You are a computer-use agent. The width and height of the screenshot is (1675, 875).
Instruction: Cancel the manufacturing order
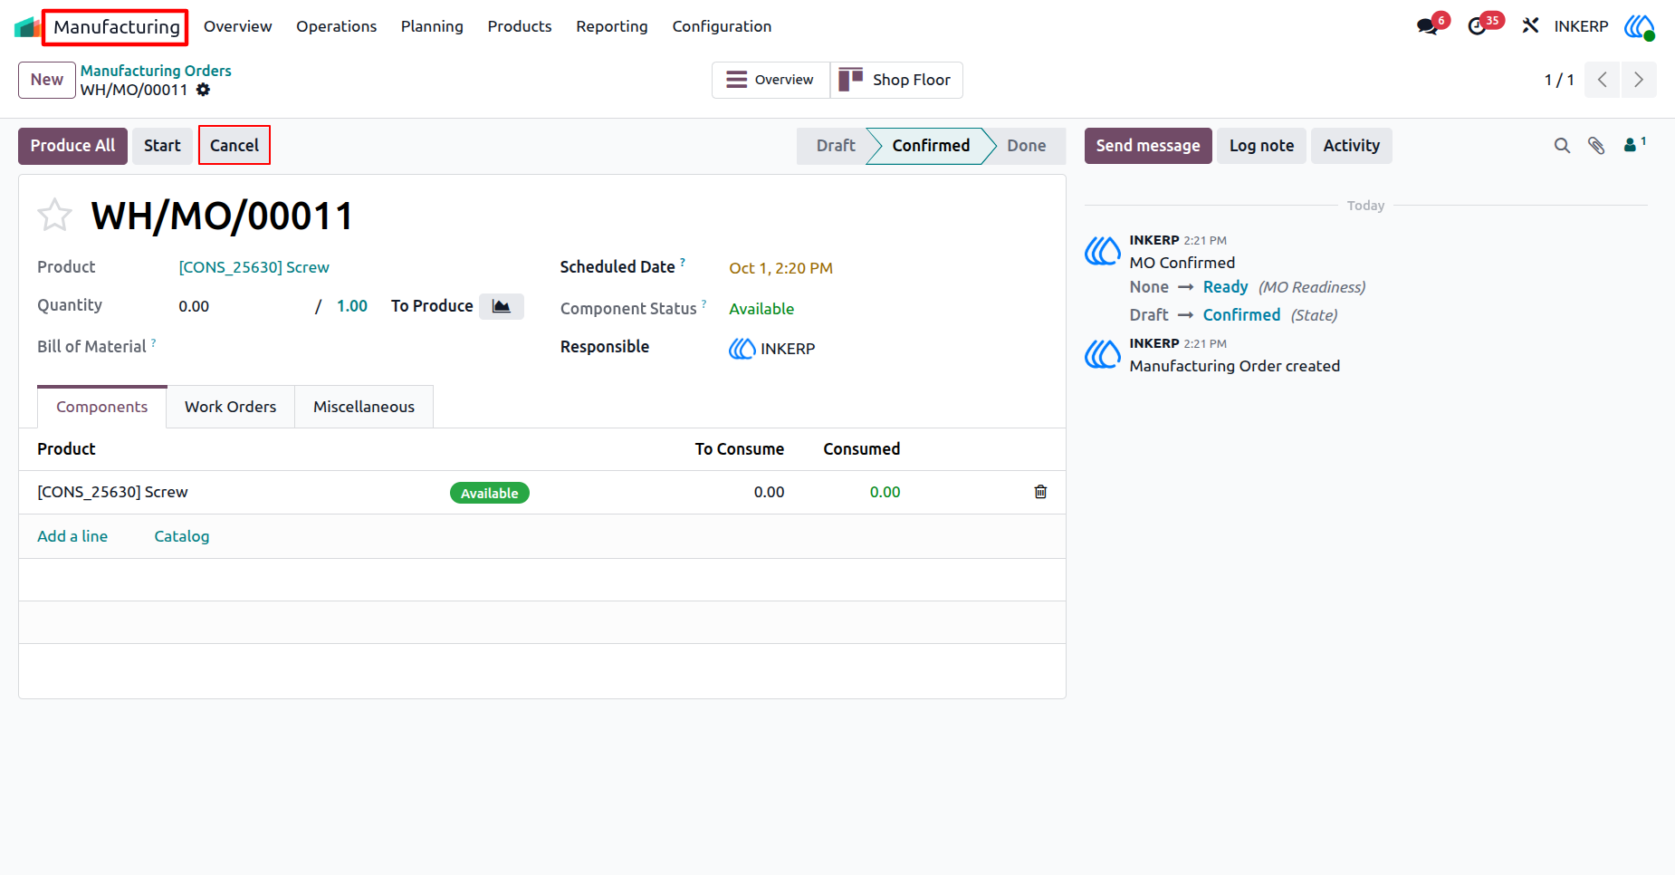coord(234,146)
